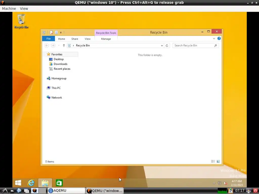Click the New folder quick access icon
Screen dimensions: 259x194
(56, 33)
